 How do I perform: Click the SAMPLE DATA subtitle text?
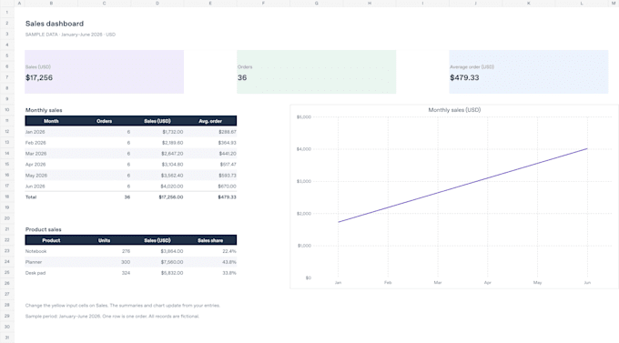(x=70, y=35)
